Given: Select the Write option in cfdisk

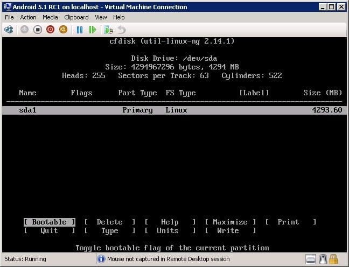Looking at the screenshot, I should click(x=230, y=231).
